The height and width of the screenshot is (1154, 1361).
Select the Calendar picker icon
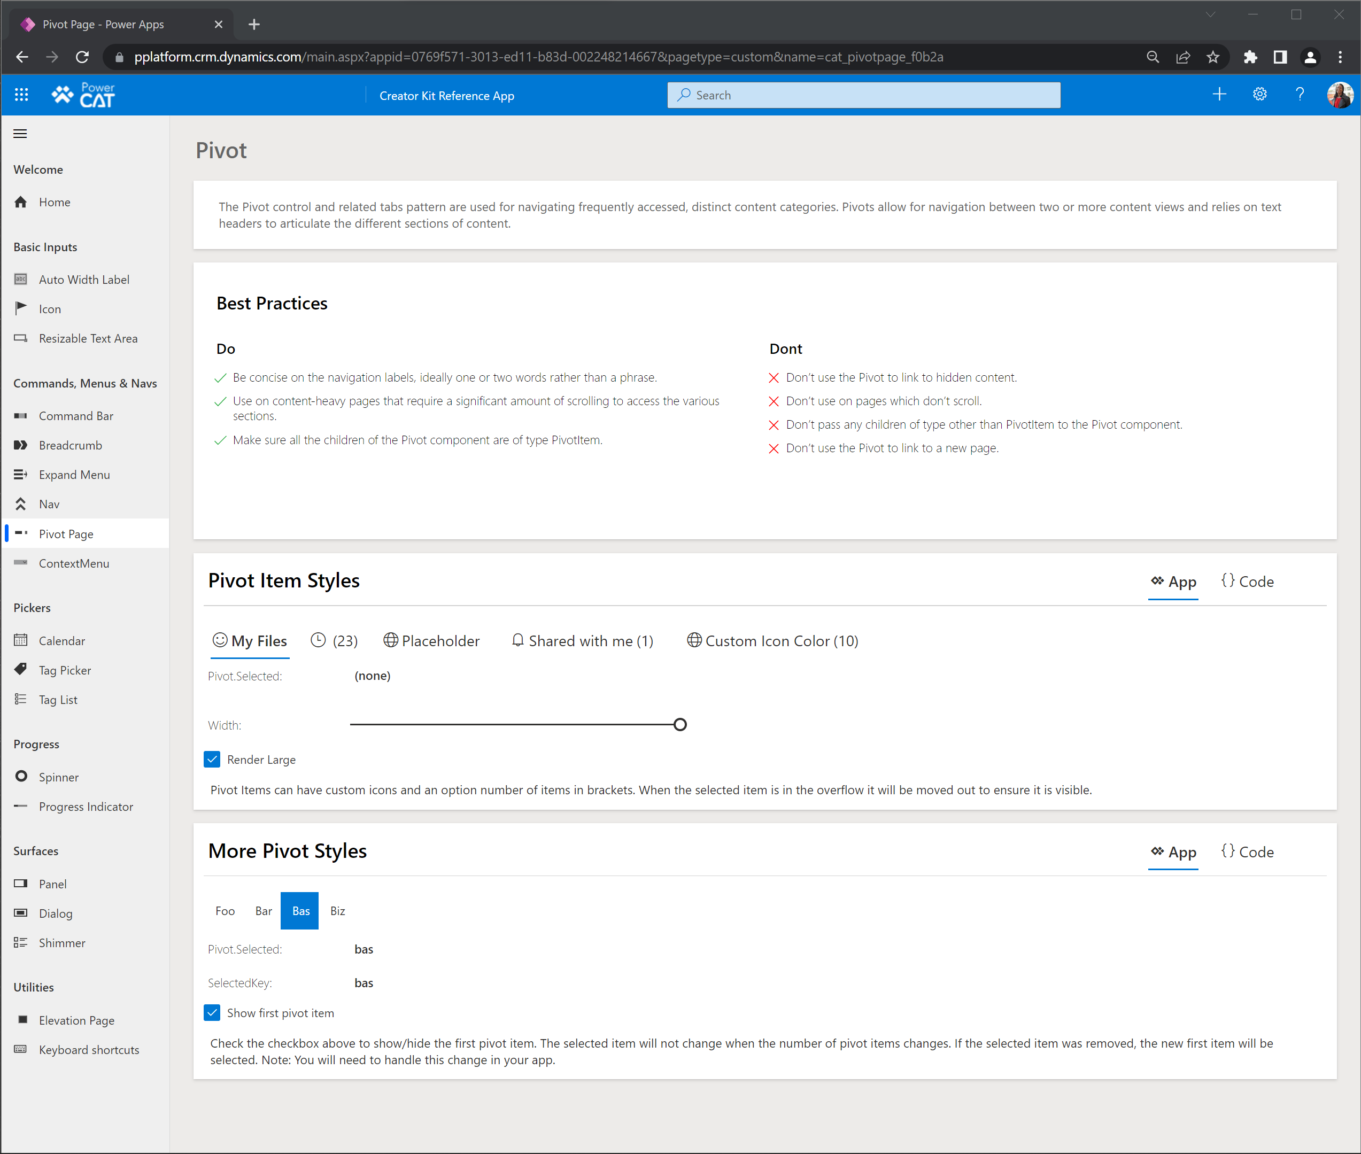pyautogui.click(x=21, y=640)
